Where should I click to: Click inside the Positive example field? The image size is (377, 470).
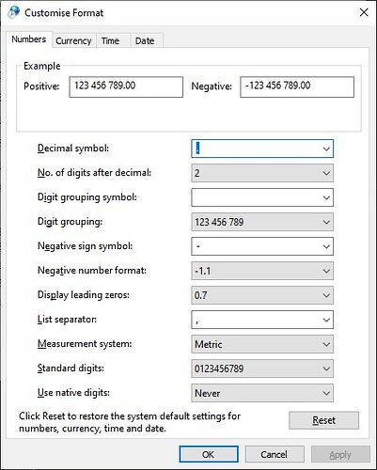[x=126, y=86]
